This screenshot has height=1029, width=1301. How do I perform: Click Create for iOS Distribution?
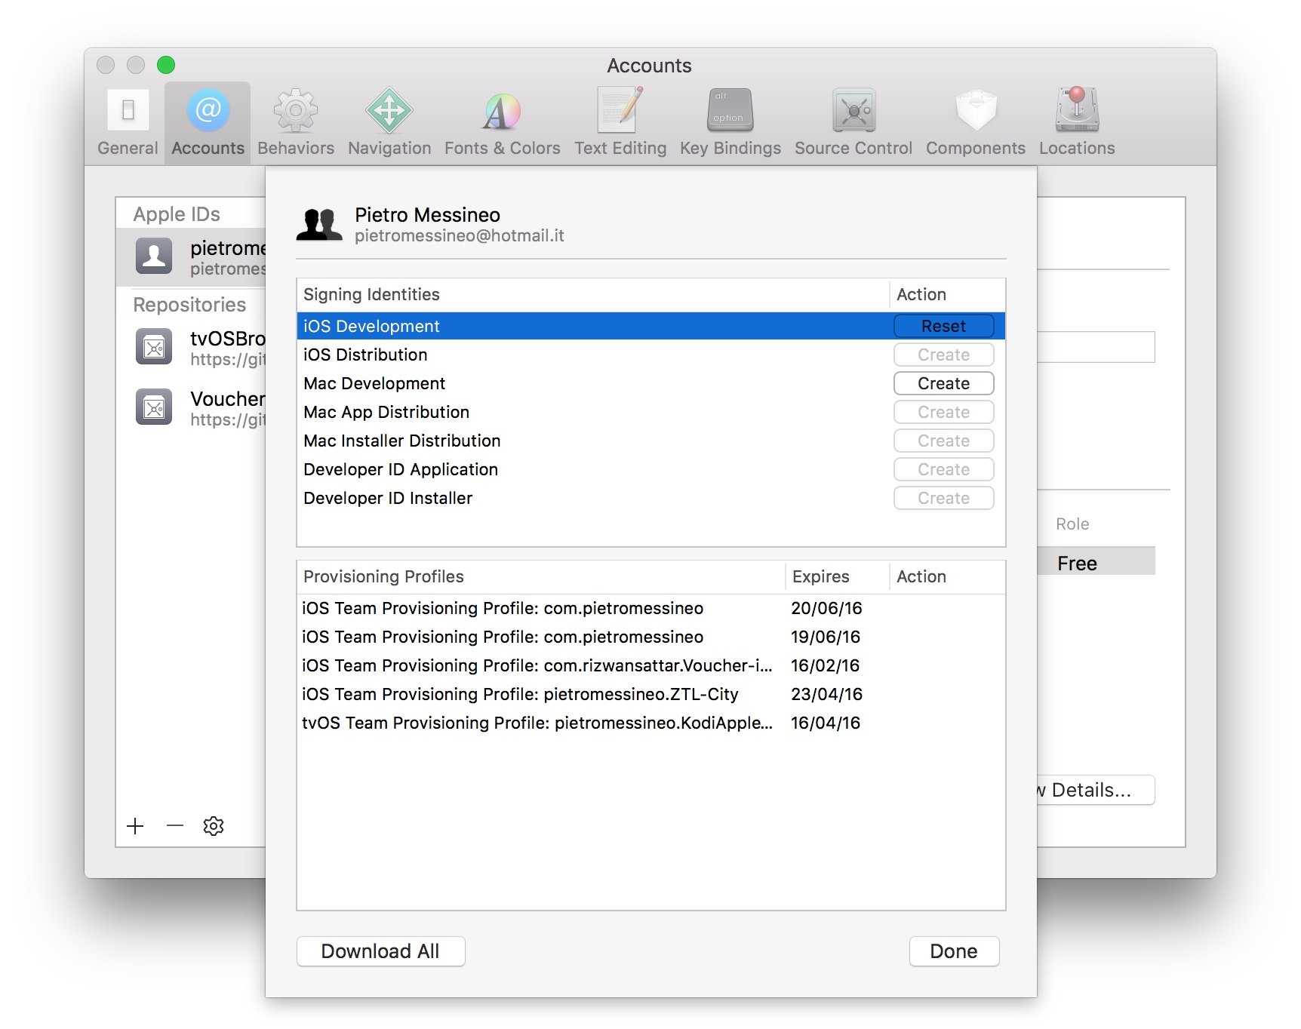[x=943, y=355]
